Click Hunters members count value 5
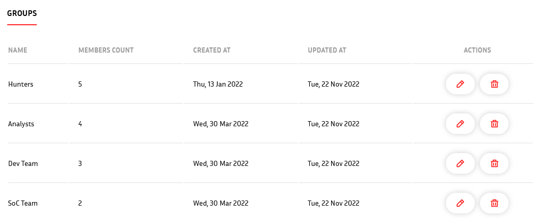Viewport: 553px width, 218px height. [80, 85]
